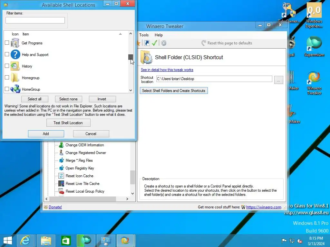Select Change Registered Owner tree item
Viewport: 330px width, 247px height.
tap(86, 153)
